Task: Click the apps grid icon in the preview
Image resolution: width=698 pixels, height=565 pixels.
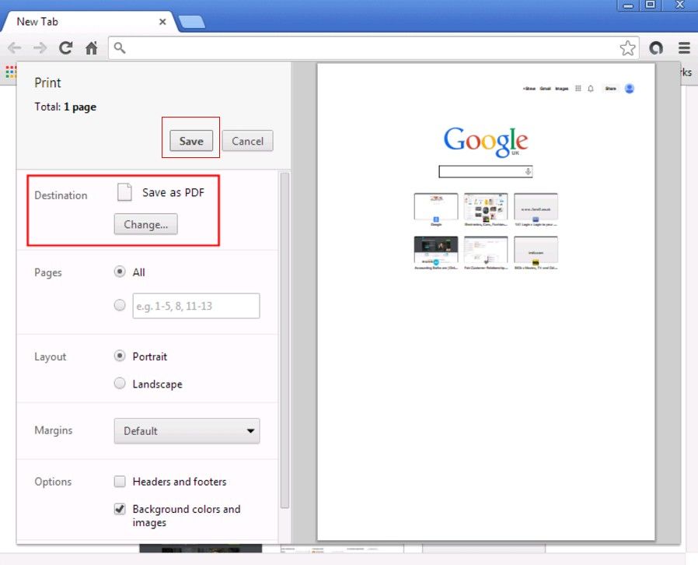Action: (578, 88)
